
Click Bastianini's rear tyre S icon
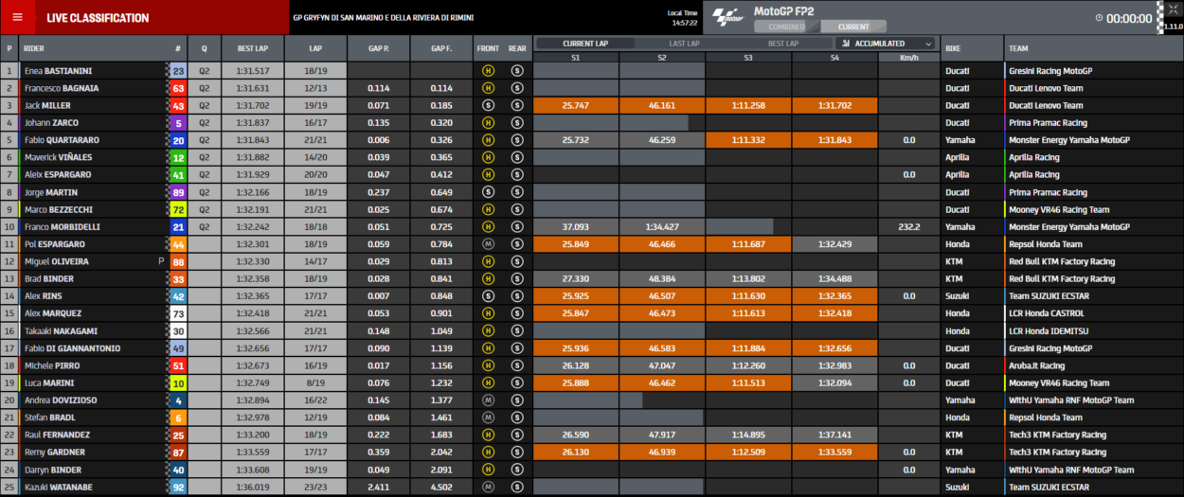coord(517,71)
